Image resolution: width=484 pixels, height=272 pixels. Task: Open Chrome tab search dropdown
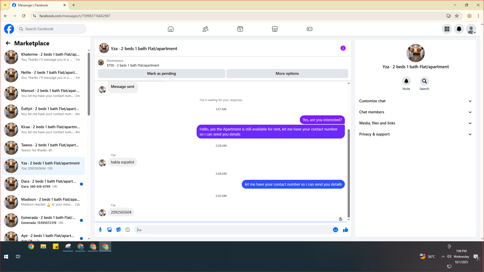[5, 5]
